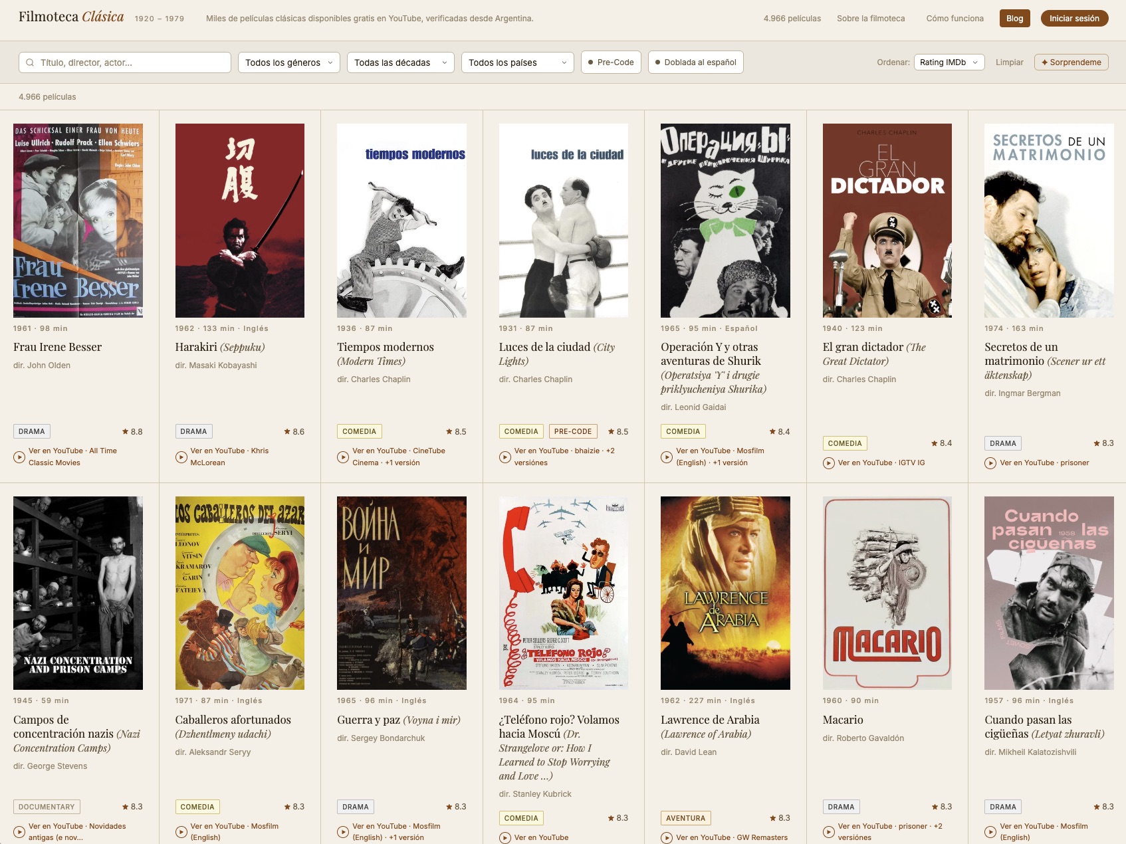Toggle the Doblada al español filter
Viewport: 1126px width, 844px height.
(x=696, y=62)
